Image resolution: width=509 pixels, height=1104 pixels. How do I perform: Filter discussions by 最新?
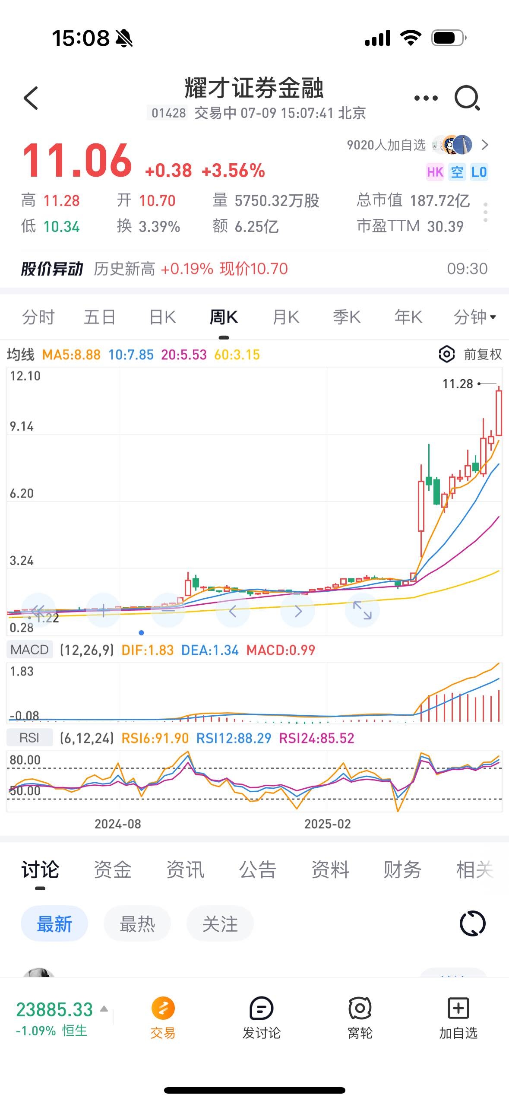point(54,924)
